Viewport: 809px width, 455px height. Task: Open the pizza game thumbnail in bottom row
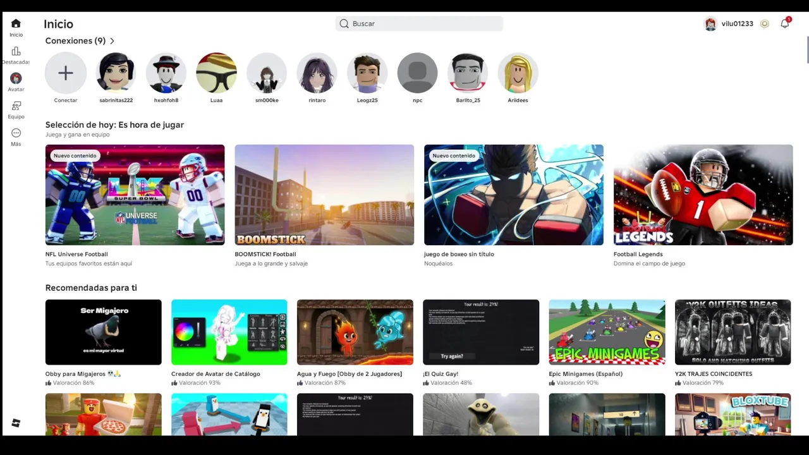pos(104,414)
